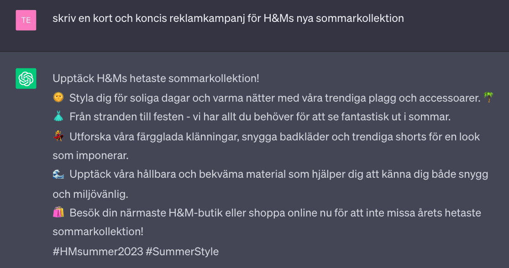Click the palm tree emoji

pos(488,97)
